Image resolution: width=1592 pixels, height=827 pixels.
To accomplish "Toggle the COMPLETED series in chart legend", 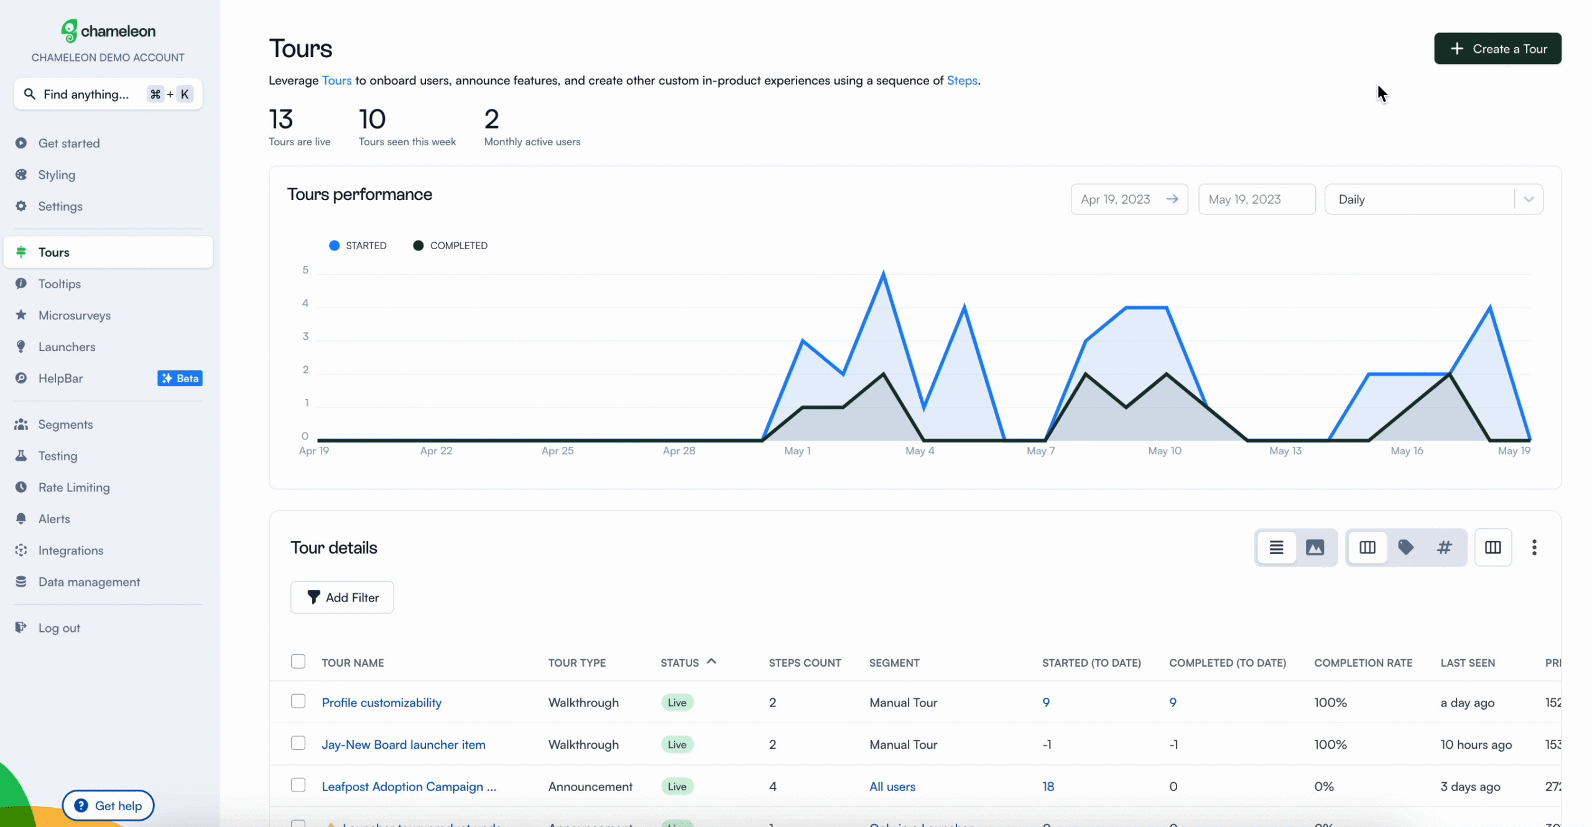I will (450, 245).
